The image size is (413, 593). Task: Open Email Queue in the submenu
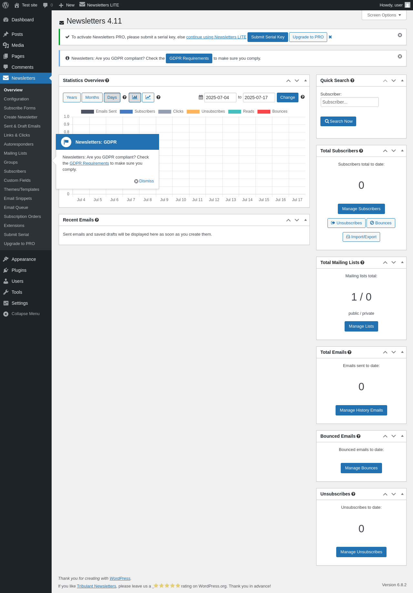26,208
